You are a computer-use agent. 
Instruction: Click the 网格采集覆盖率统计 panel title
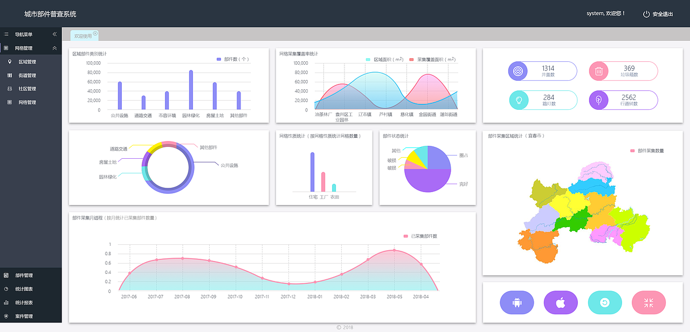299,54
